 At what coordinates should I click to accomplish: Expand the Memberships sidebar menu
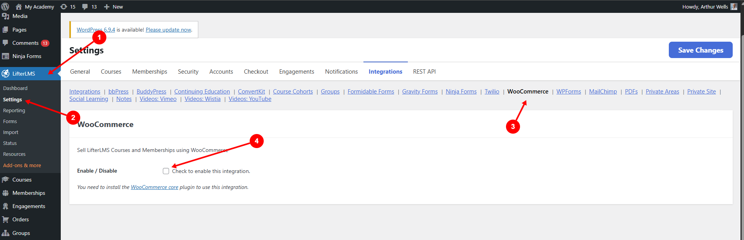click(x=28, y=193)
